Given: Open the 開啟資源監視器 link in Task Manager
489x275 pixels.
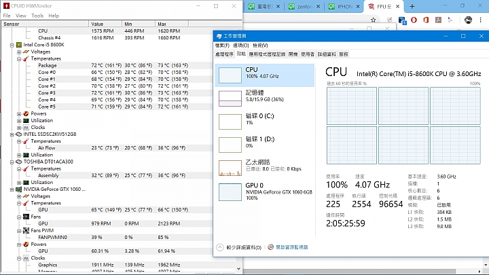Looking at the screenshot, I should tap(292, 247).
